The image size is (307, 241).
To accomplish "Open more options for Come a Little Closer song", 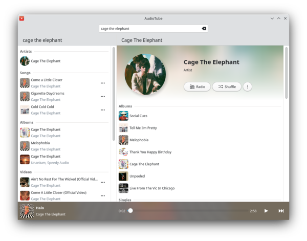I will [103, 83].
